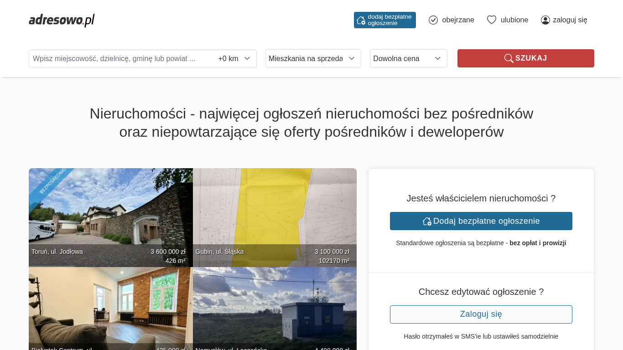The image size is (623, 350).
Task: Select the zaloguj się header link
Action: pos(570,20)
